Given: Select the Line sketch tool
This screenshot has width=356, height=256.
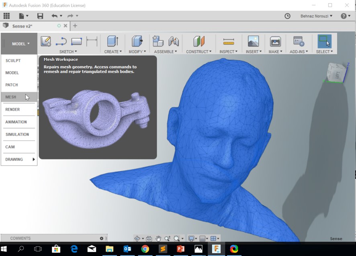Looking at the screenshot, I should coord(61,41).
